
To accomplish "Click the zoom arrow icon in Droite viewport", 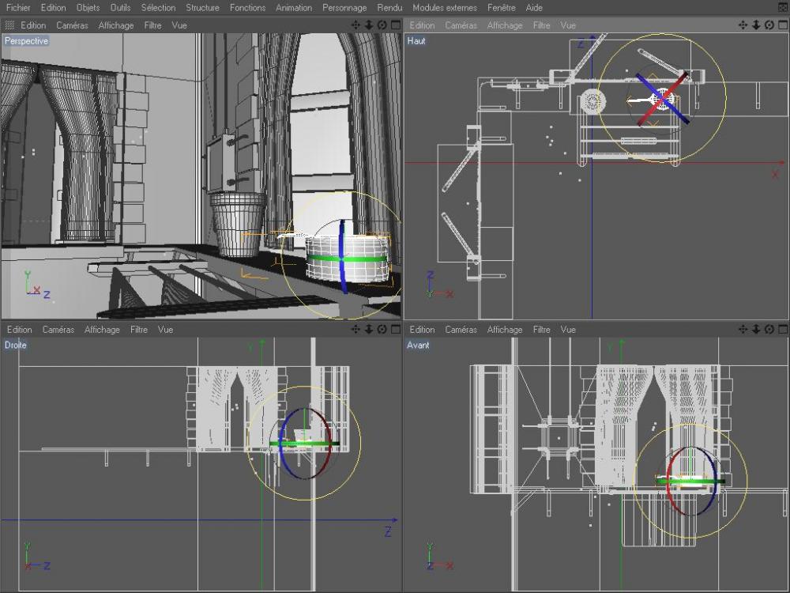I will [x=368, y=330].
